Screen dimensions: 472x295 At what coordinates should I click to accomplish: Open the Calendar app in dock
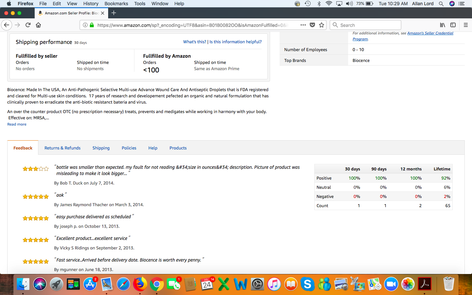coord(207,284)
